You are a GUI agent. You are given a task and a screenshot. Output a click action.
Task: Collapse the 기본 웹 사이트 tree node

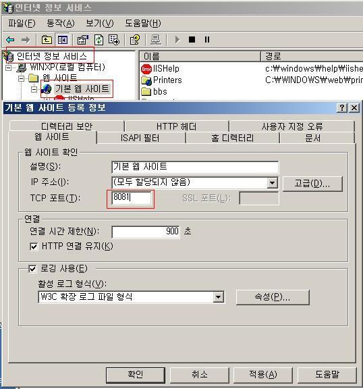click(x=34, y=89)
